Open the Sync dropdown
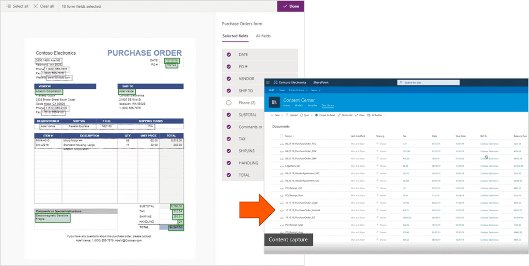The image size is (529, 266). point(306,115)
